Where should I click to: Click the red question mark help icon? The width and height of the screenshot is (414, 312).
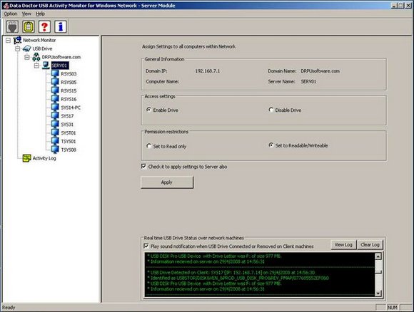coord(45,26)
